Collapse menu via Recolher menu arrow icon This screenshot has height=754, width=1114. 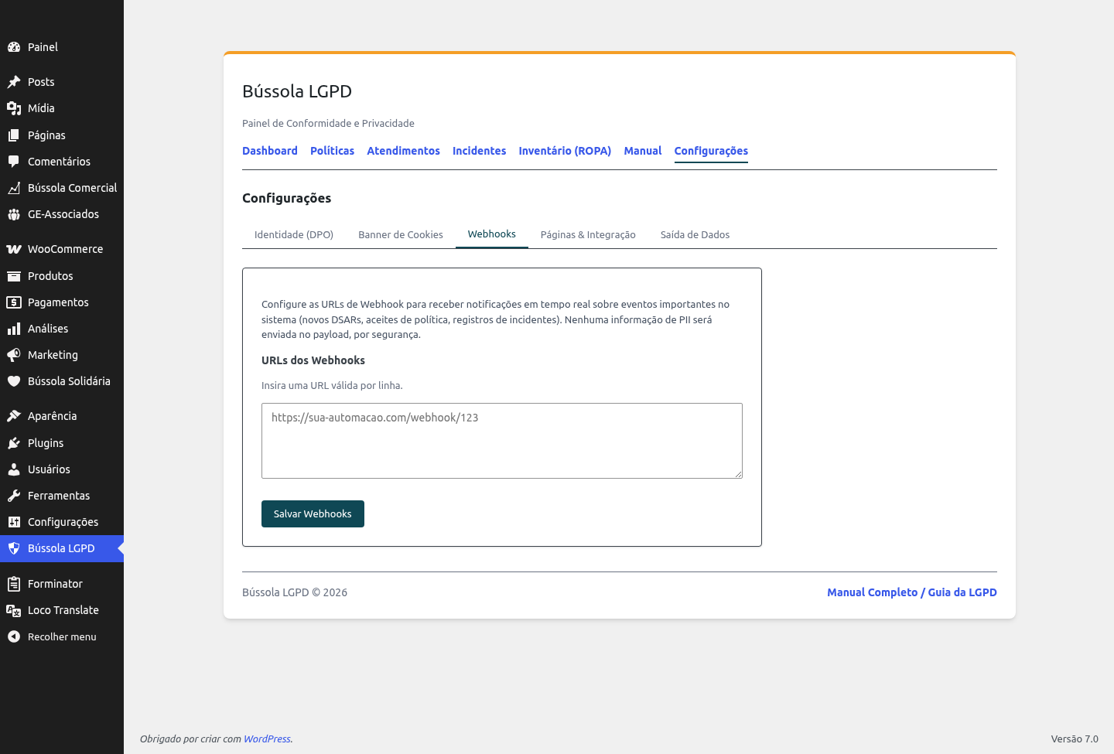pyautogui.click(x=14, y=636)
